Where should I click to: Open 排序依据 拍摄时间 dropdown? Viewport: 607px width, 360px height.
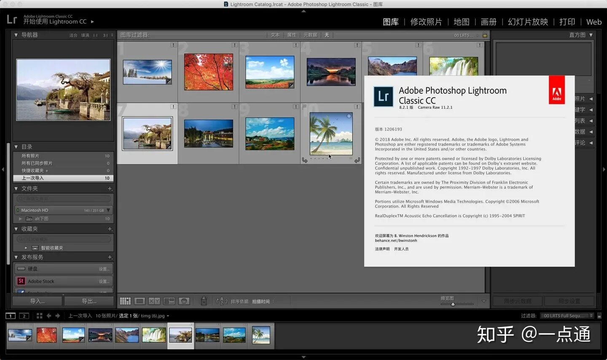263,301
